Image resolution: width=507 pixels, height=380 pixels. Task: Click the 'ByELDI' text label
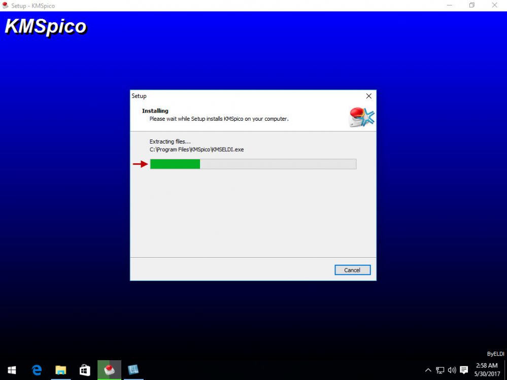click(496, 354)
